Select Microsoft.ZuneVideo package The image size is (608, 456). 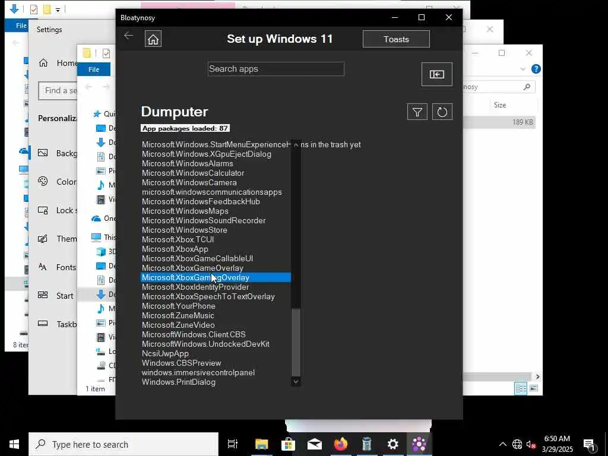point(178,325)
